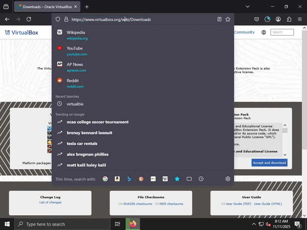Open the list all tabs chevron
The width and height of the screenshot is (307, 230).
[x=247, y=7]
